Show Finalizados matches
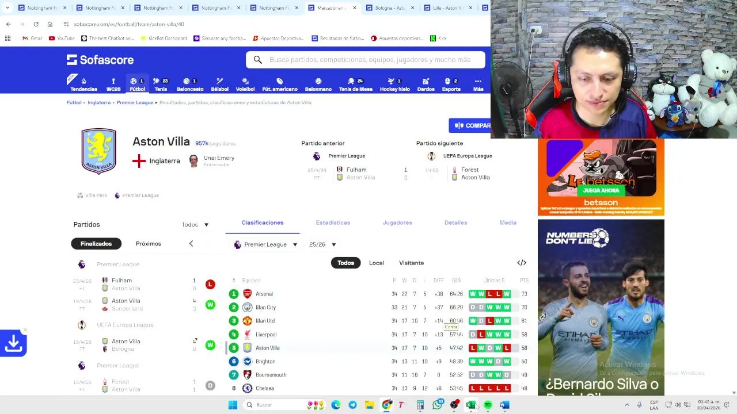The image size is (737, 414). pos(96,244)
